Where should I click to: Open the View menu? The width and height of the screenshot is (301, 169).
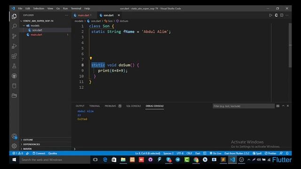click(50, 8)
